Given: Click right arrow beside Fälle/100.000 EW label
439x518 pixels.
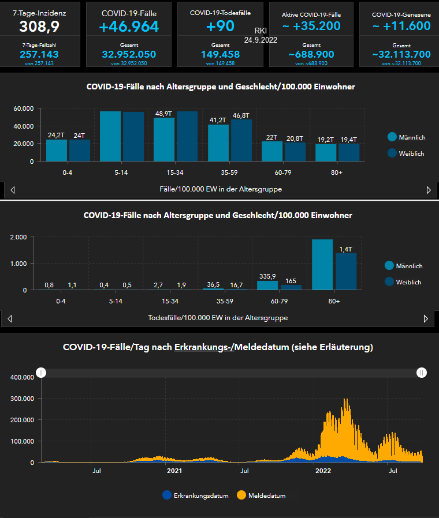Looking at the screenshot, I should click(428, 190).
